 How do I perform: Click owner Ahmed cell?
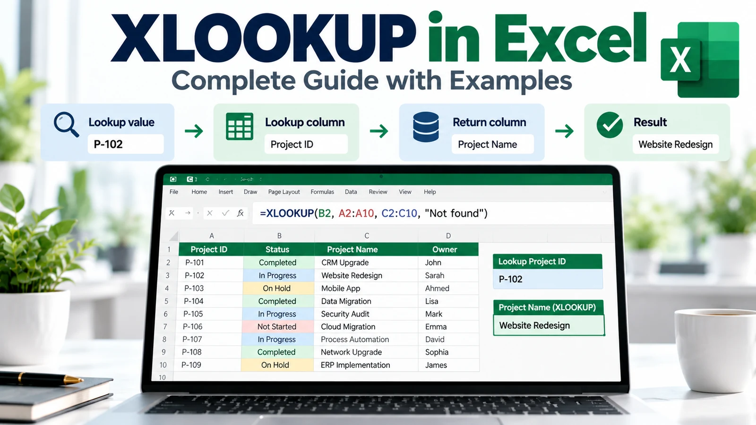pos(448,289)
